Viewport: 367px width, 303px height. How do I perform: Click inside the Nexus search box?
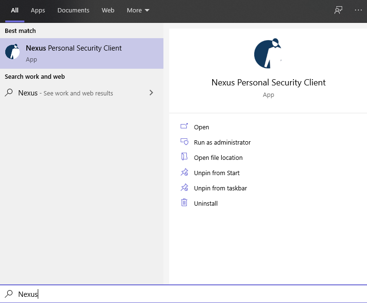[191, 294]
